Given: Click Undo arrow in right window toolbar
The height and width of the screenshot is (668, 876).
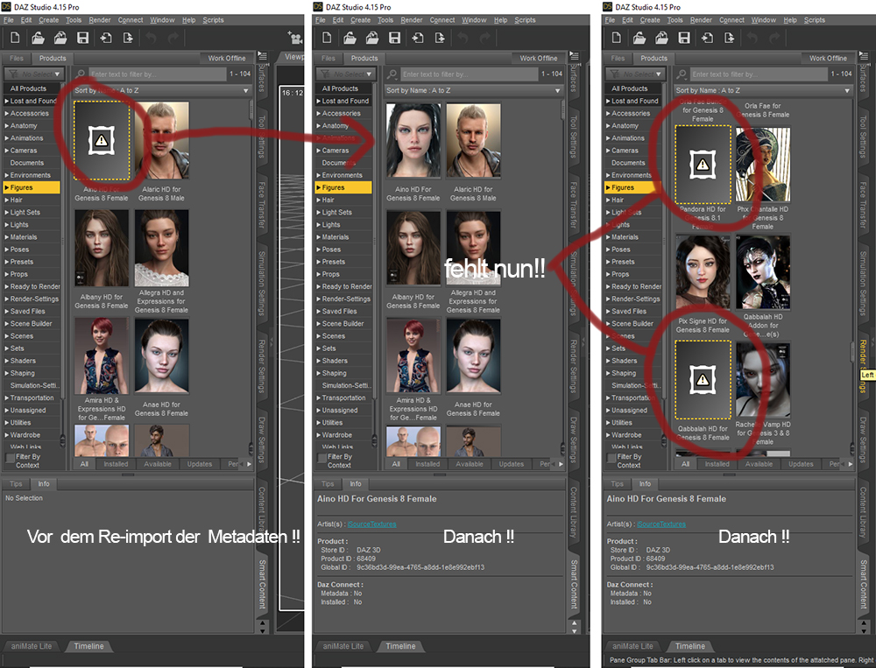Looking at the screenshot, I should coord(752,38).
